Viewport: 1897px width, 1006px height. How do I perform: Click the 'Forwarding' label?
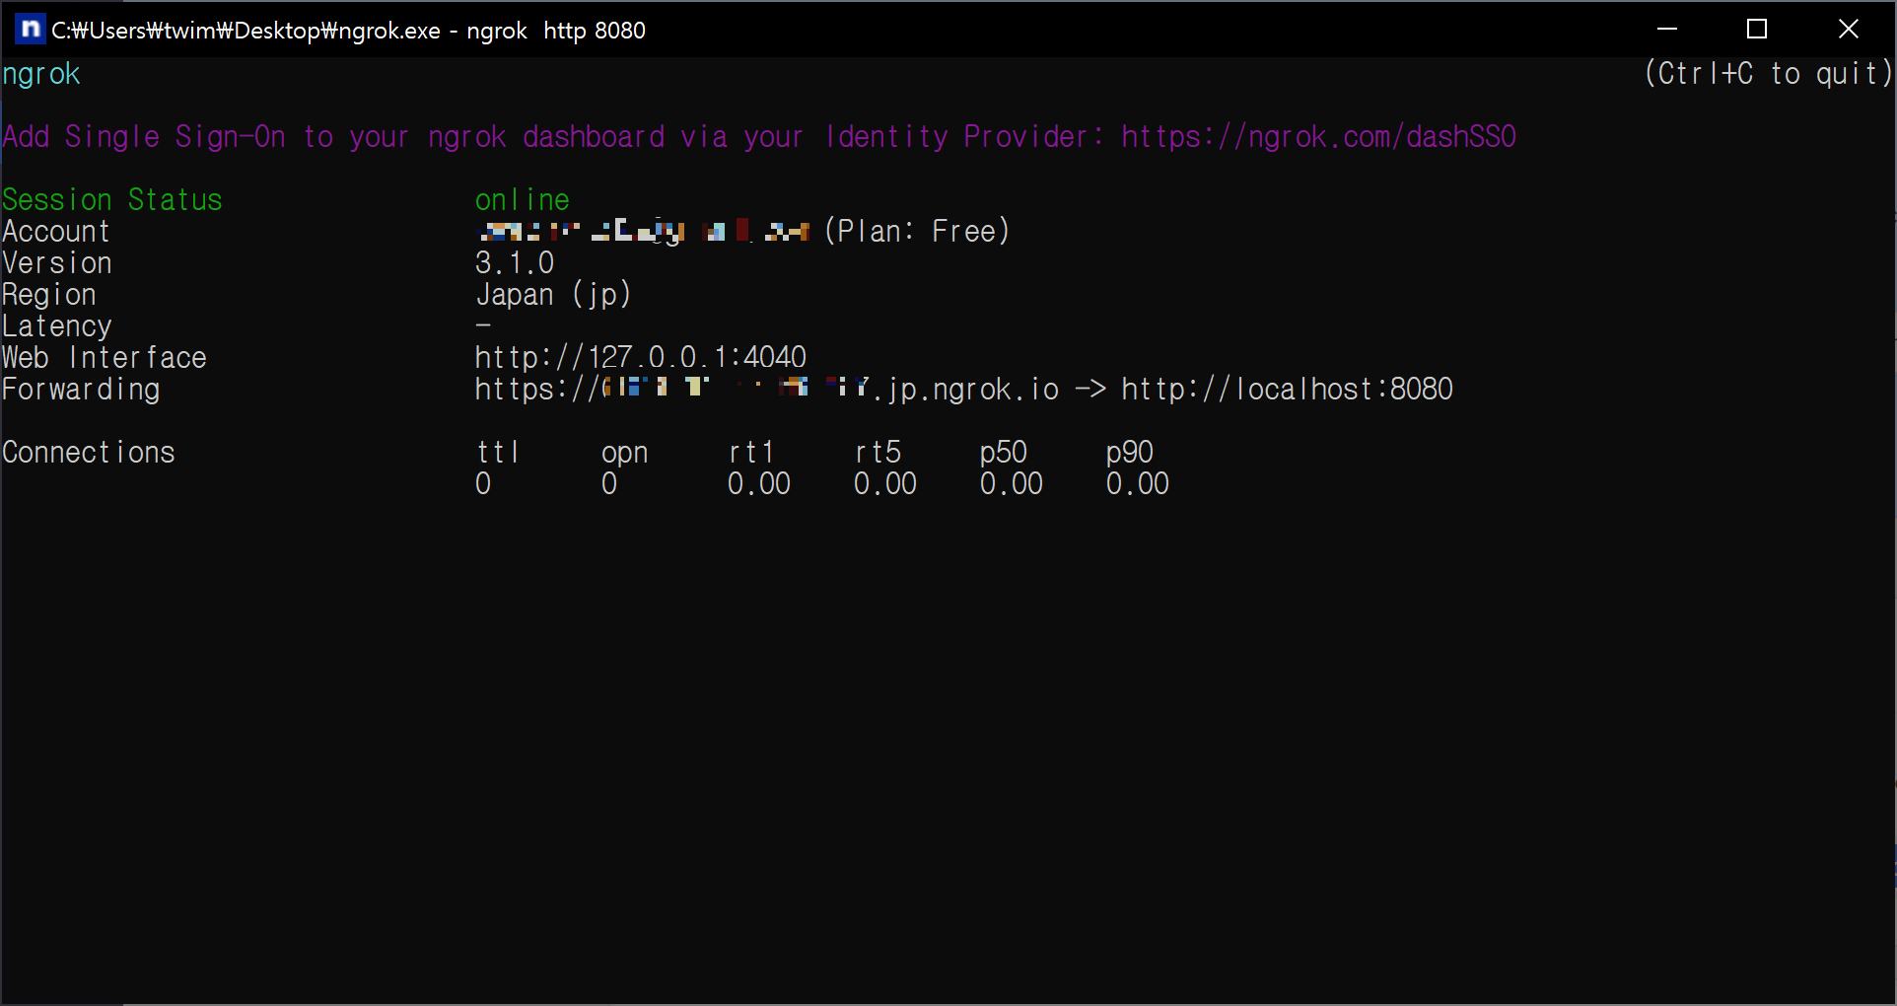[81, 390]
